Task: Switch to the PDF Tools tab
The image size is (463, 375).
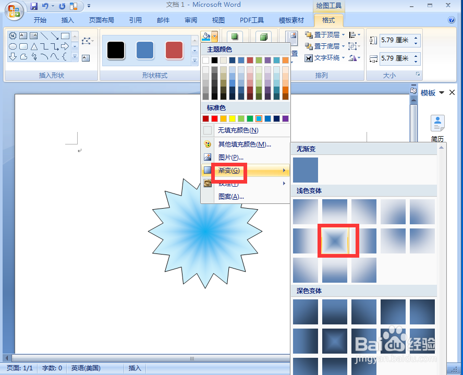Action: pyautogui.click(x=252, y=20)
